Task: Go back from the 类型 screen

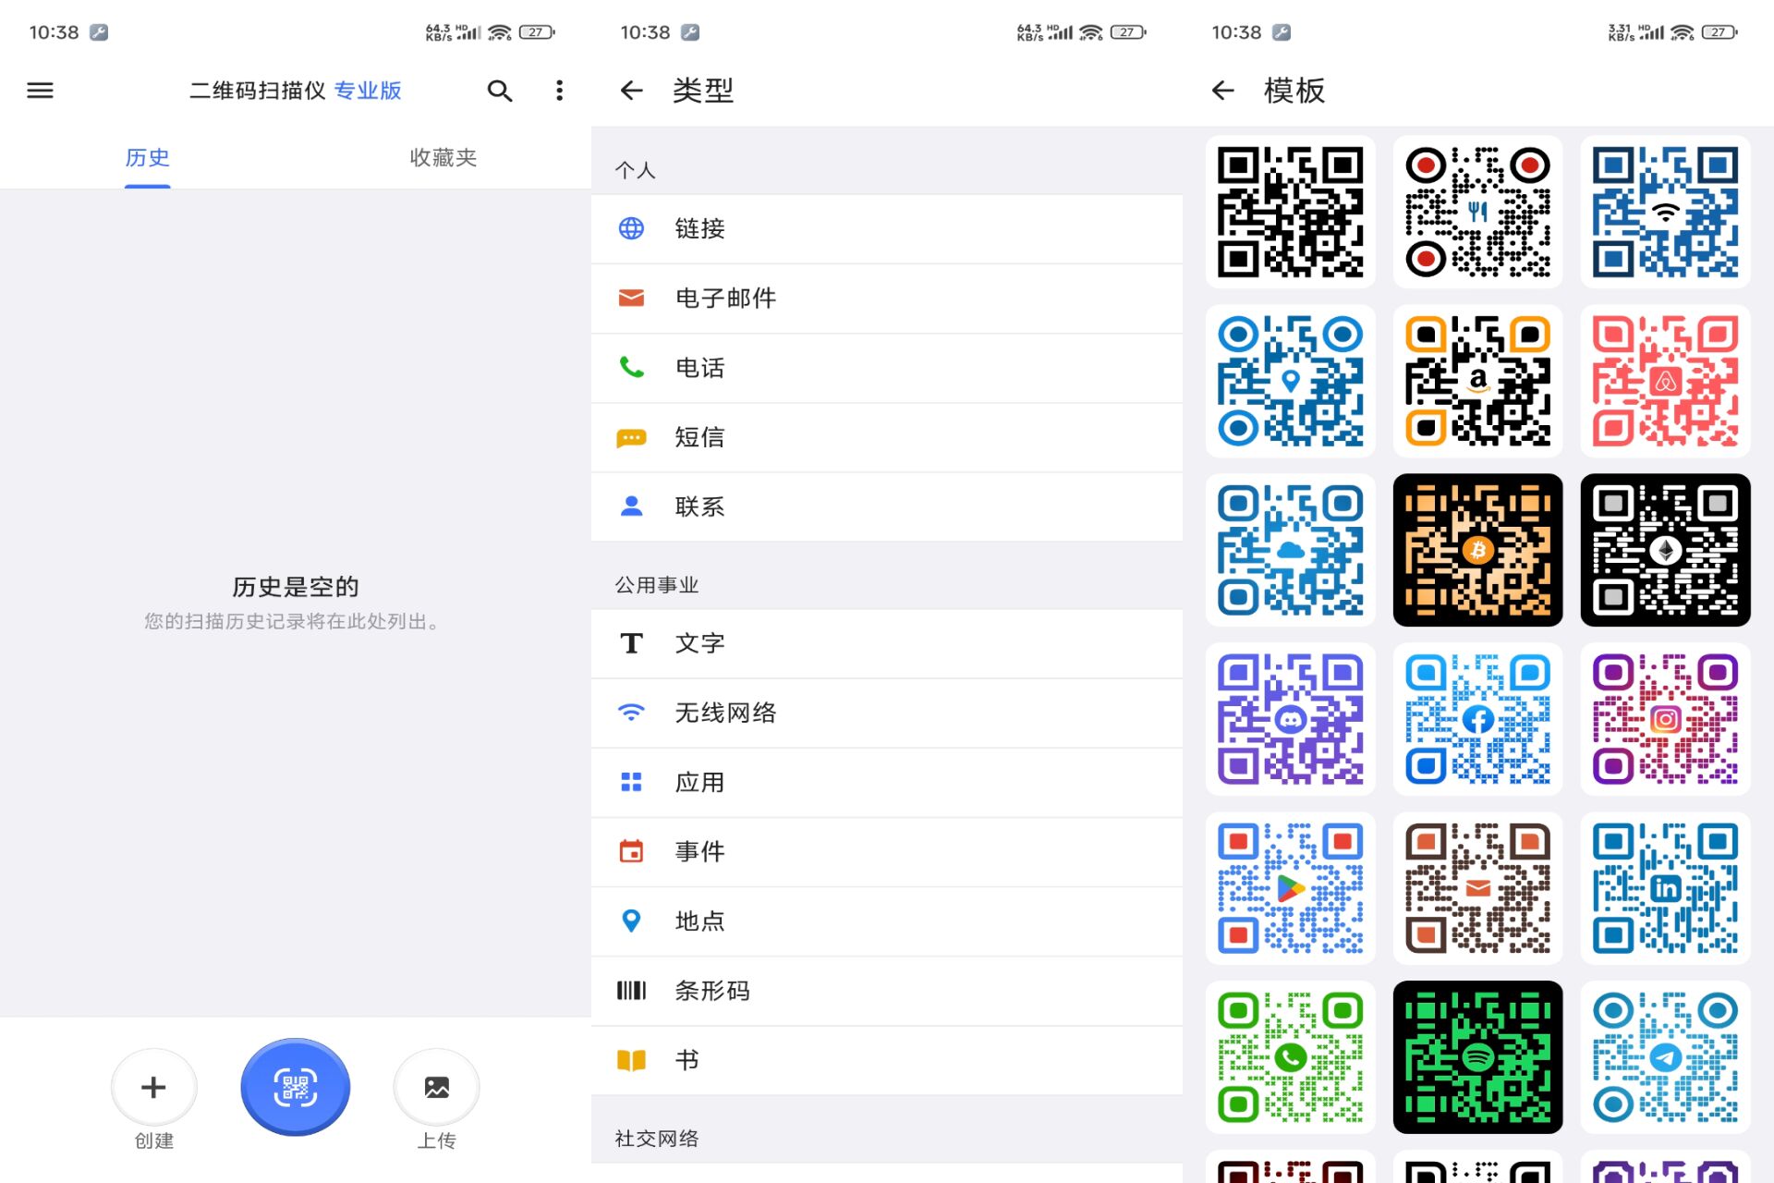Action: click(x=632, y=91)
